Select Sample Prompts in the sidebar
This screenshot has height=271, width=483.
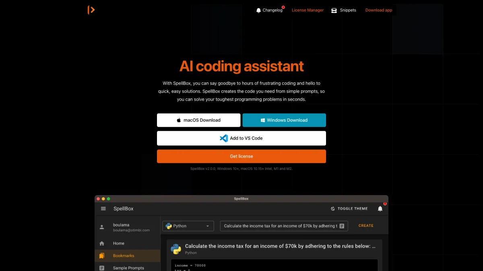pyautogui.click(x=128, y=268)
